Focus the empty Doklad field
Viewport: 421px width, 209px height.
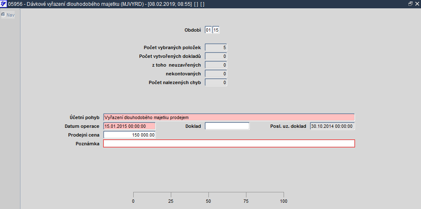click(227, 126)
